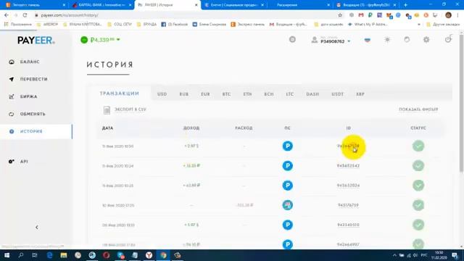Go back with browser back arrow
The width and height of the screenshot is (464, 261).
pos(7,15)
